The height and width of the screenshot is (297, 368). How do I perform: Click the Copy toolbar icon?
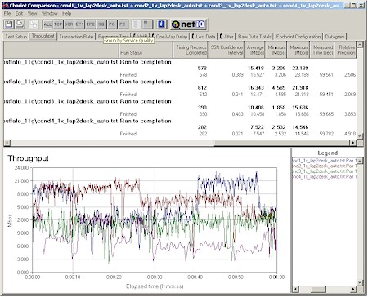(34, 24)
